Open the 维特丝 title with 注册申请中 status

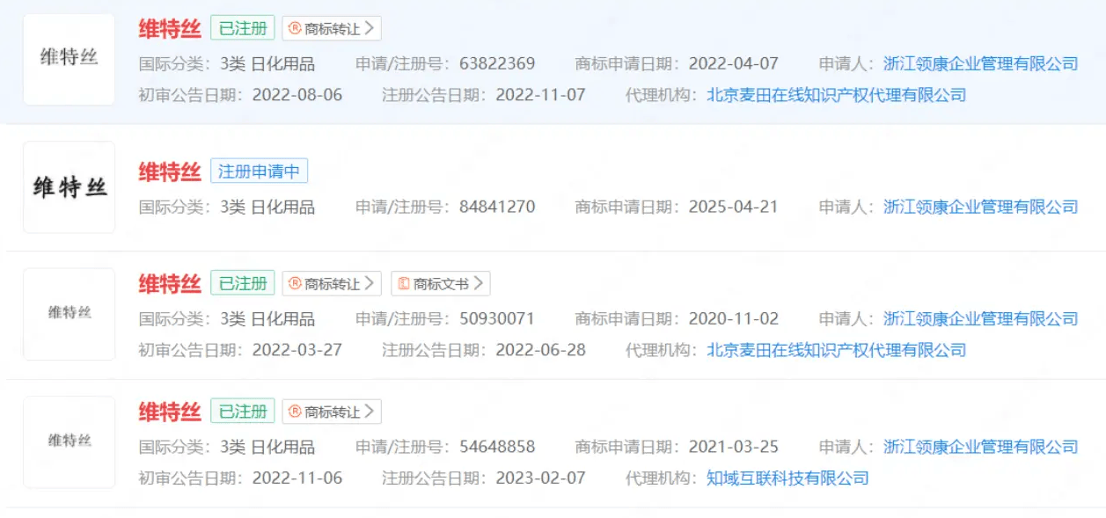pyautogui.click(x=170, y=171)
